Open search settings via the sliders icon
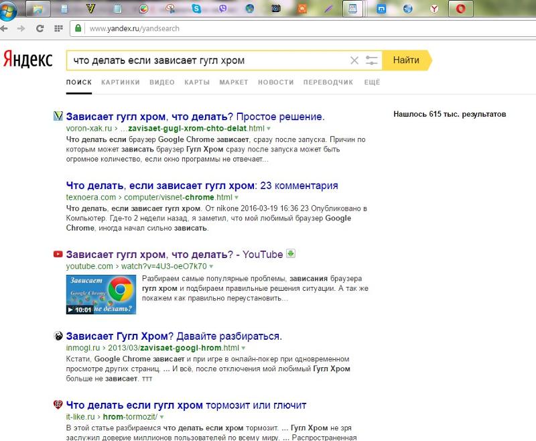 coord(371,60)
